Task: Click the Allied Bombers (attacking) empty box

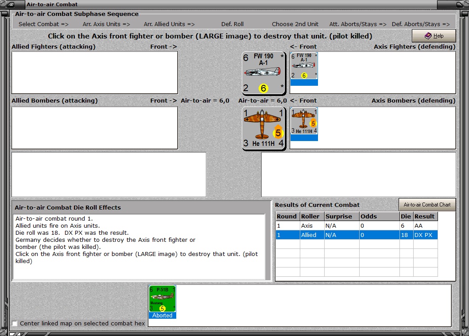Action: click(95, 128)
